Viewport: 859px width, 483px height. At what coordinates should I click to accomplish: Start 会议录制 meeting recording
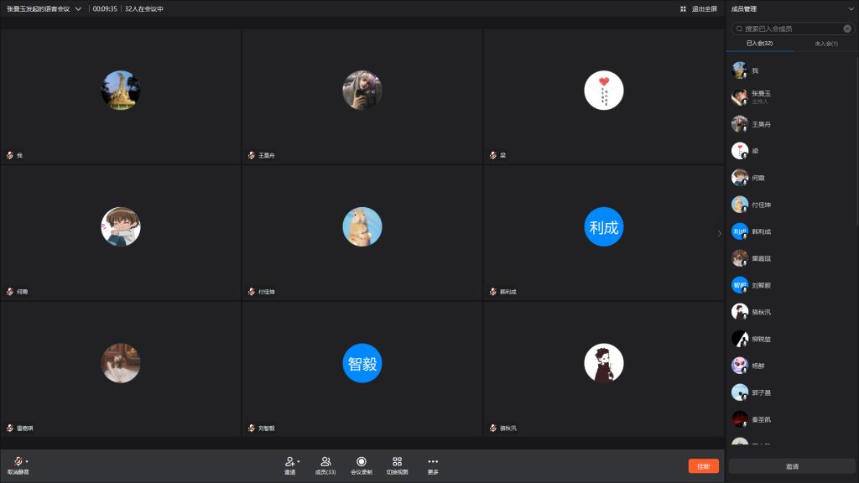click(x=362, y=461)
